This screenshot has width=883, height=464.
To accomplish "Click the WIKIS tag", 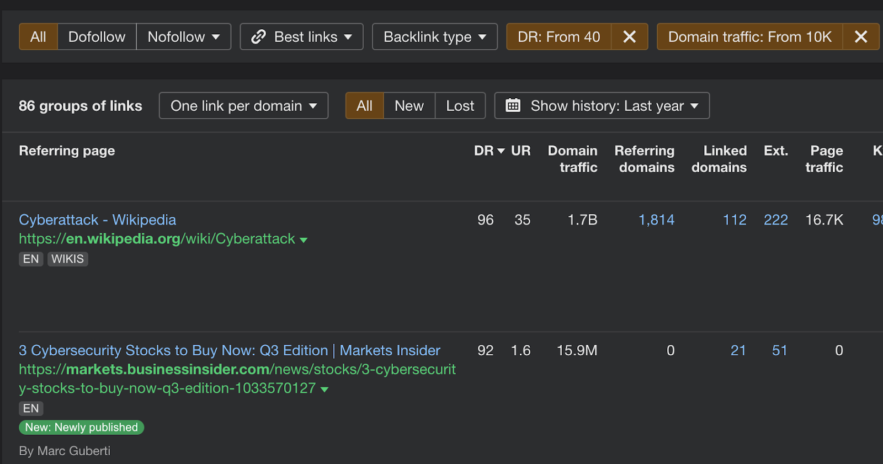I will pos(67,259).
